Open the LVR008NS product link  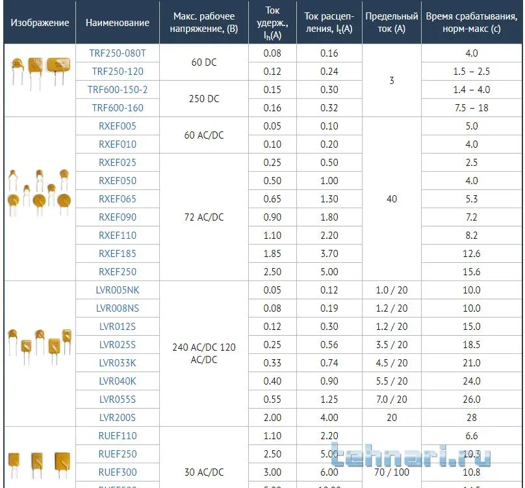click(x=118, y=308)
